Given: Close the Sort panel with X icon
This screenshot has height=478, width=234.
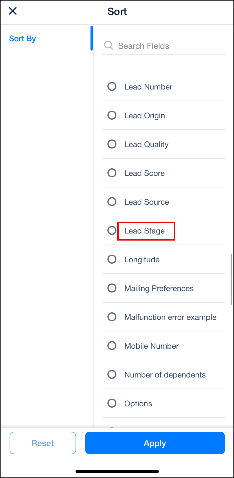Looking at the screenshot, I should click(x=13, y=11).
